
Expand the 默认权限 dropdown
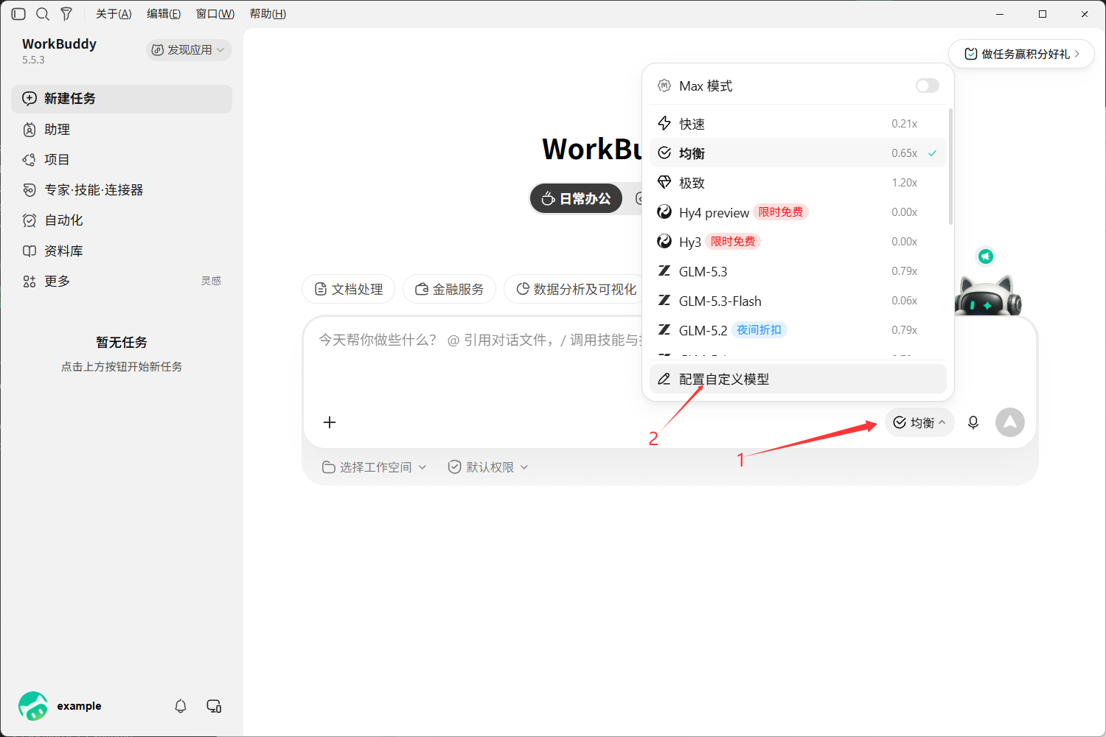coord(488,467)
